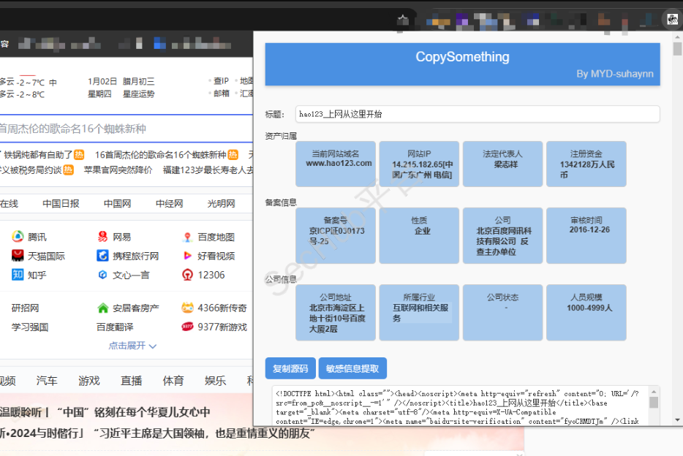Viewport: 683px width, 456px height.
Task: Select the 备案号 京ICP证030173号 card
Action: coord(336,235)
